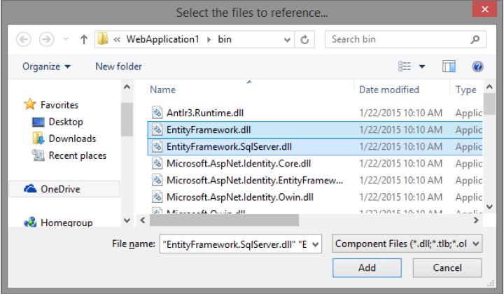Screen dimensions: 504x294
Task: Select the Microsoft.AspNet.Identity.Core.dll file
Action: click(x=239, y=164)
